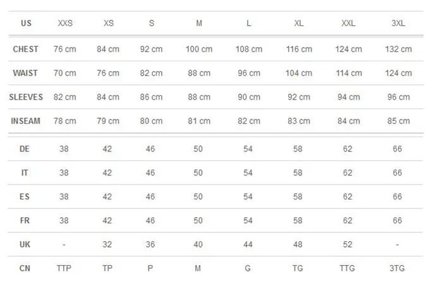Click the 100 cm chest value
Viewport: 436px width, 286px height.
199,49
